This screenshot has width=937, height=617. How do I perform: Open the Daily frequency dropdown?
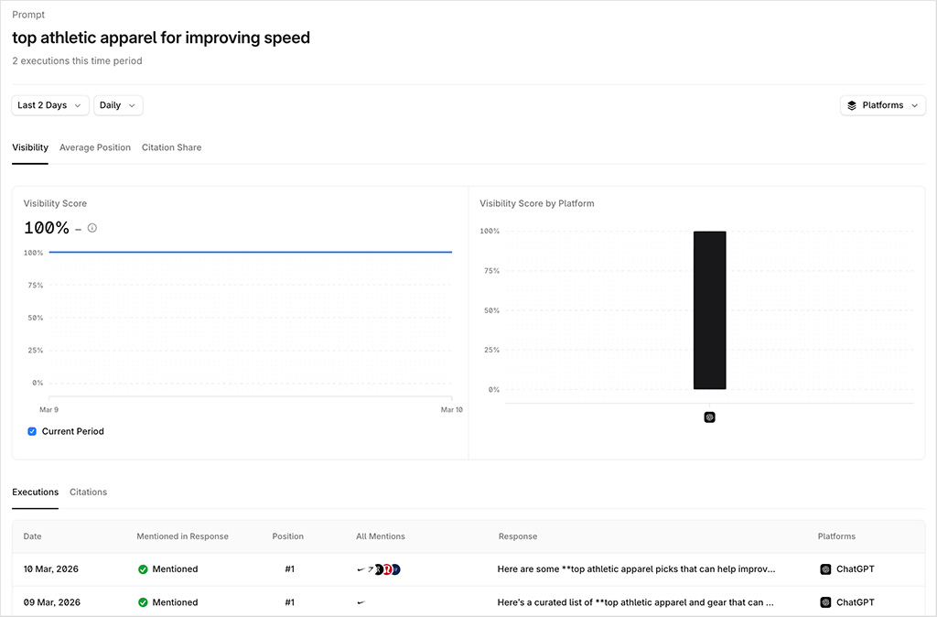click(x=117, y=104)
